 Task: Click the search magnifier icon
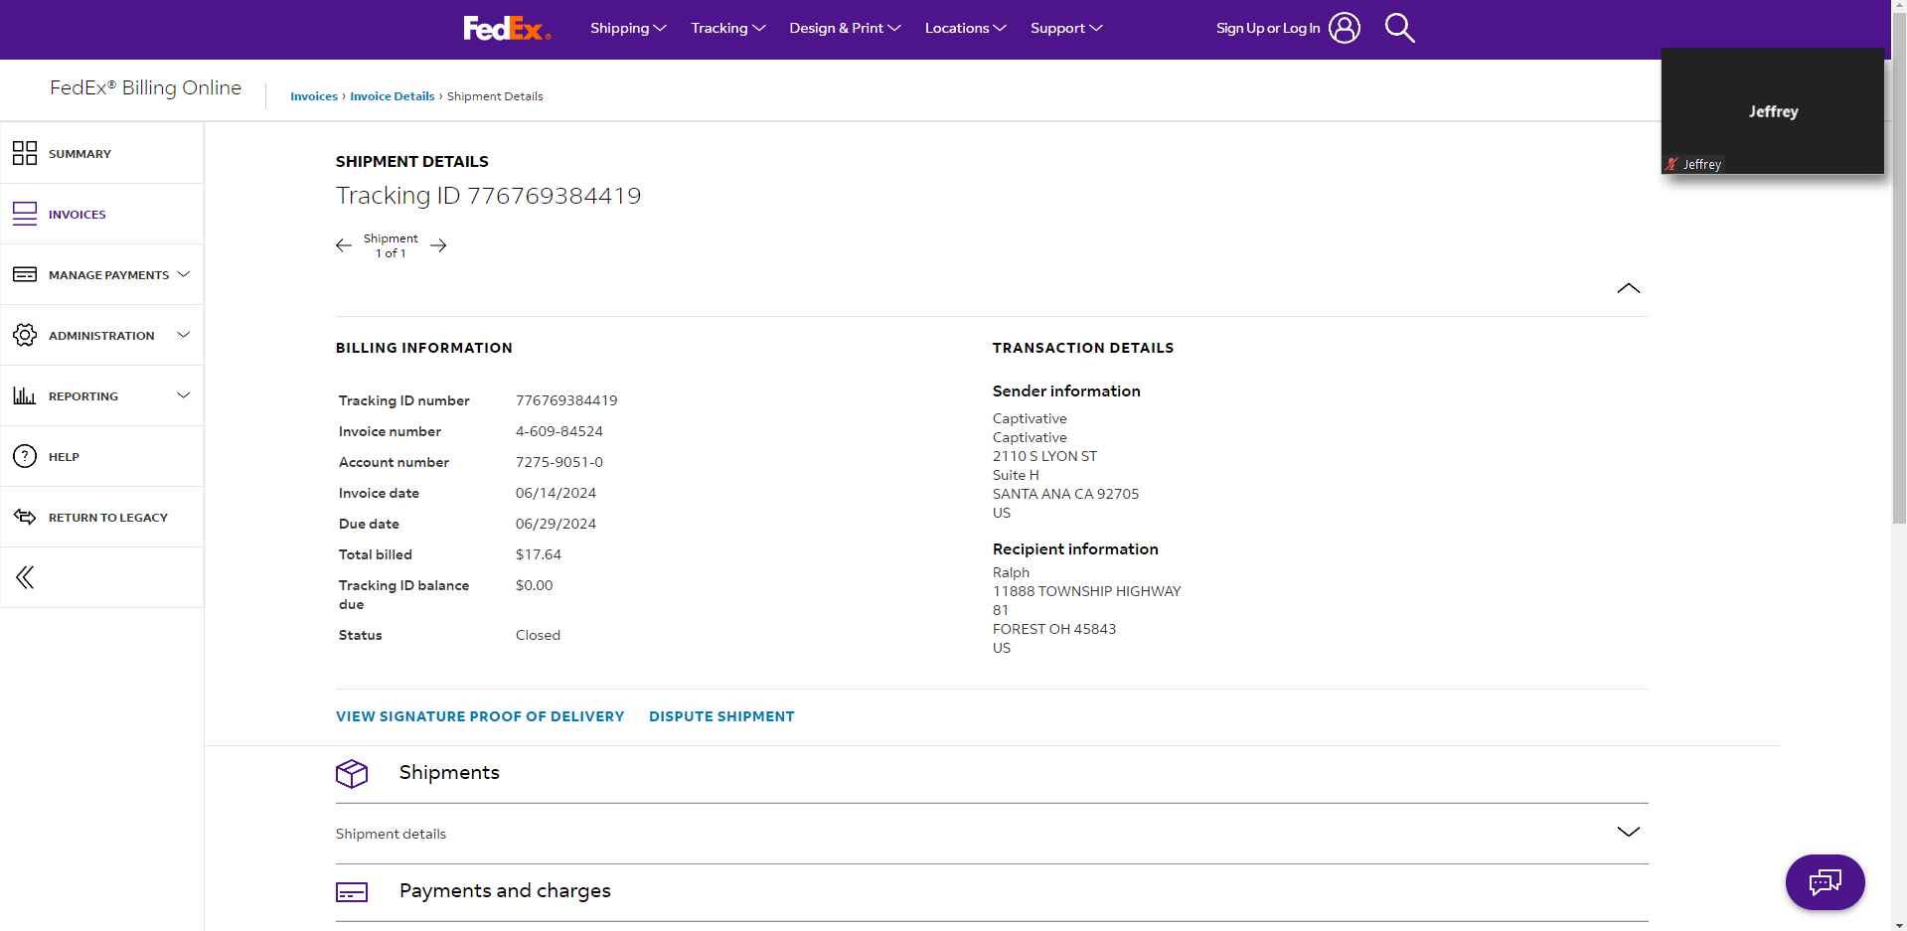click(1399, 28)
